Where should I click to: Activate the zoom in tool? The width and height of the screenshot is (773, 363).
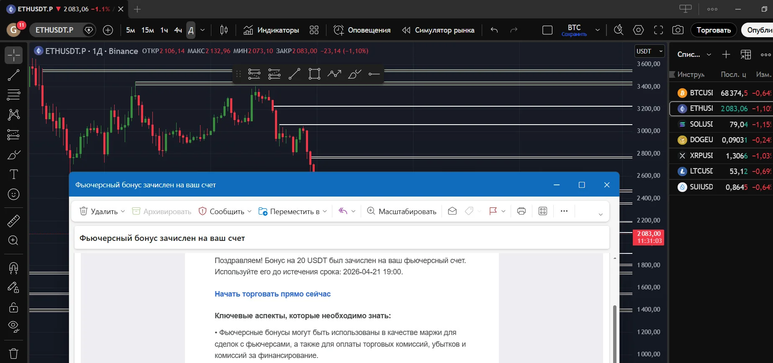pyautogui.click(x=13, y=240)
